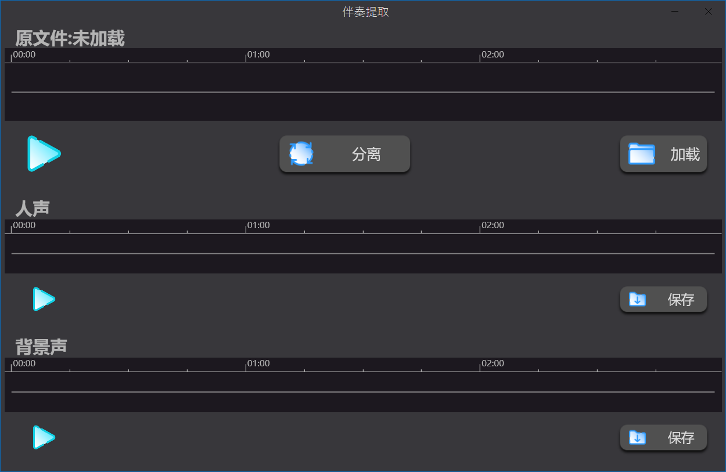The image size is (726, 472).
Task: Click the 人声 waveform display
Action: [x=363, y=254]
